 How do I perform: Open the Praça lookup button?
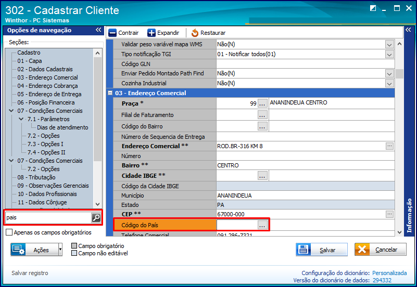click(262, 103)
